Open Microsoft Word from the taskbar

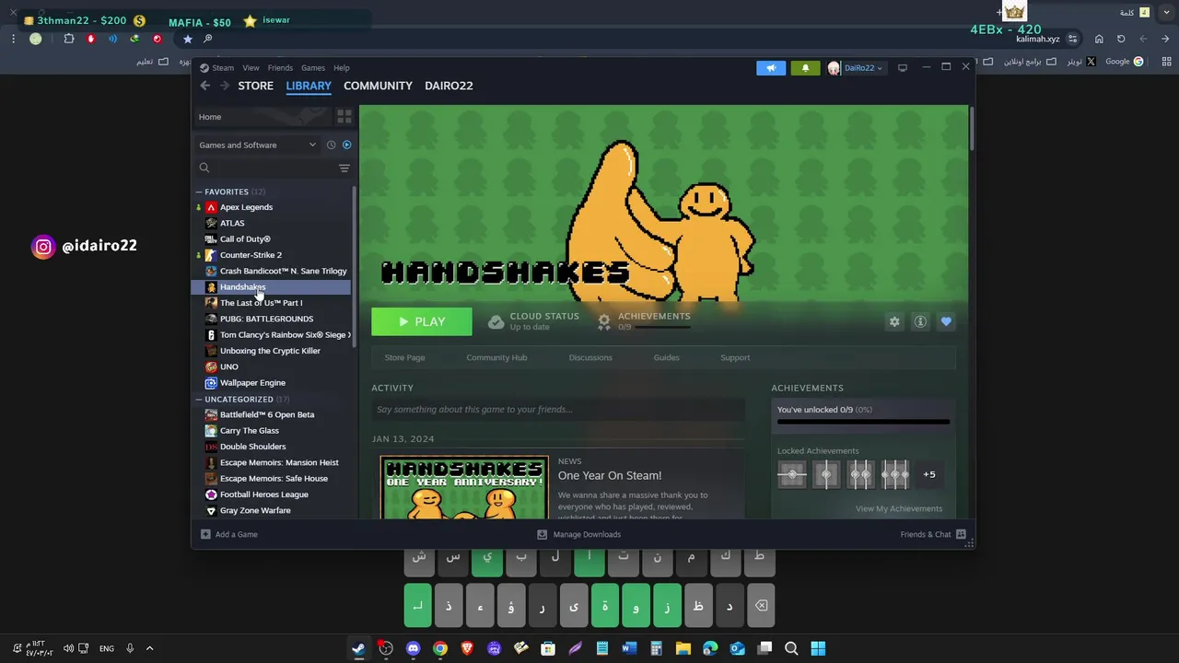[x=629, y=648]
